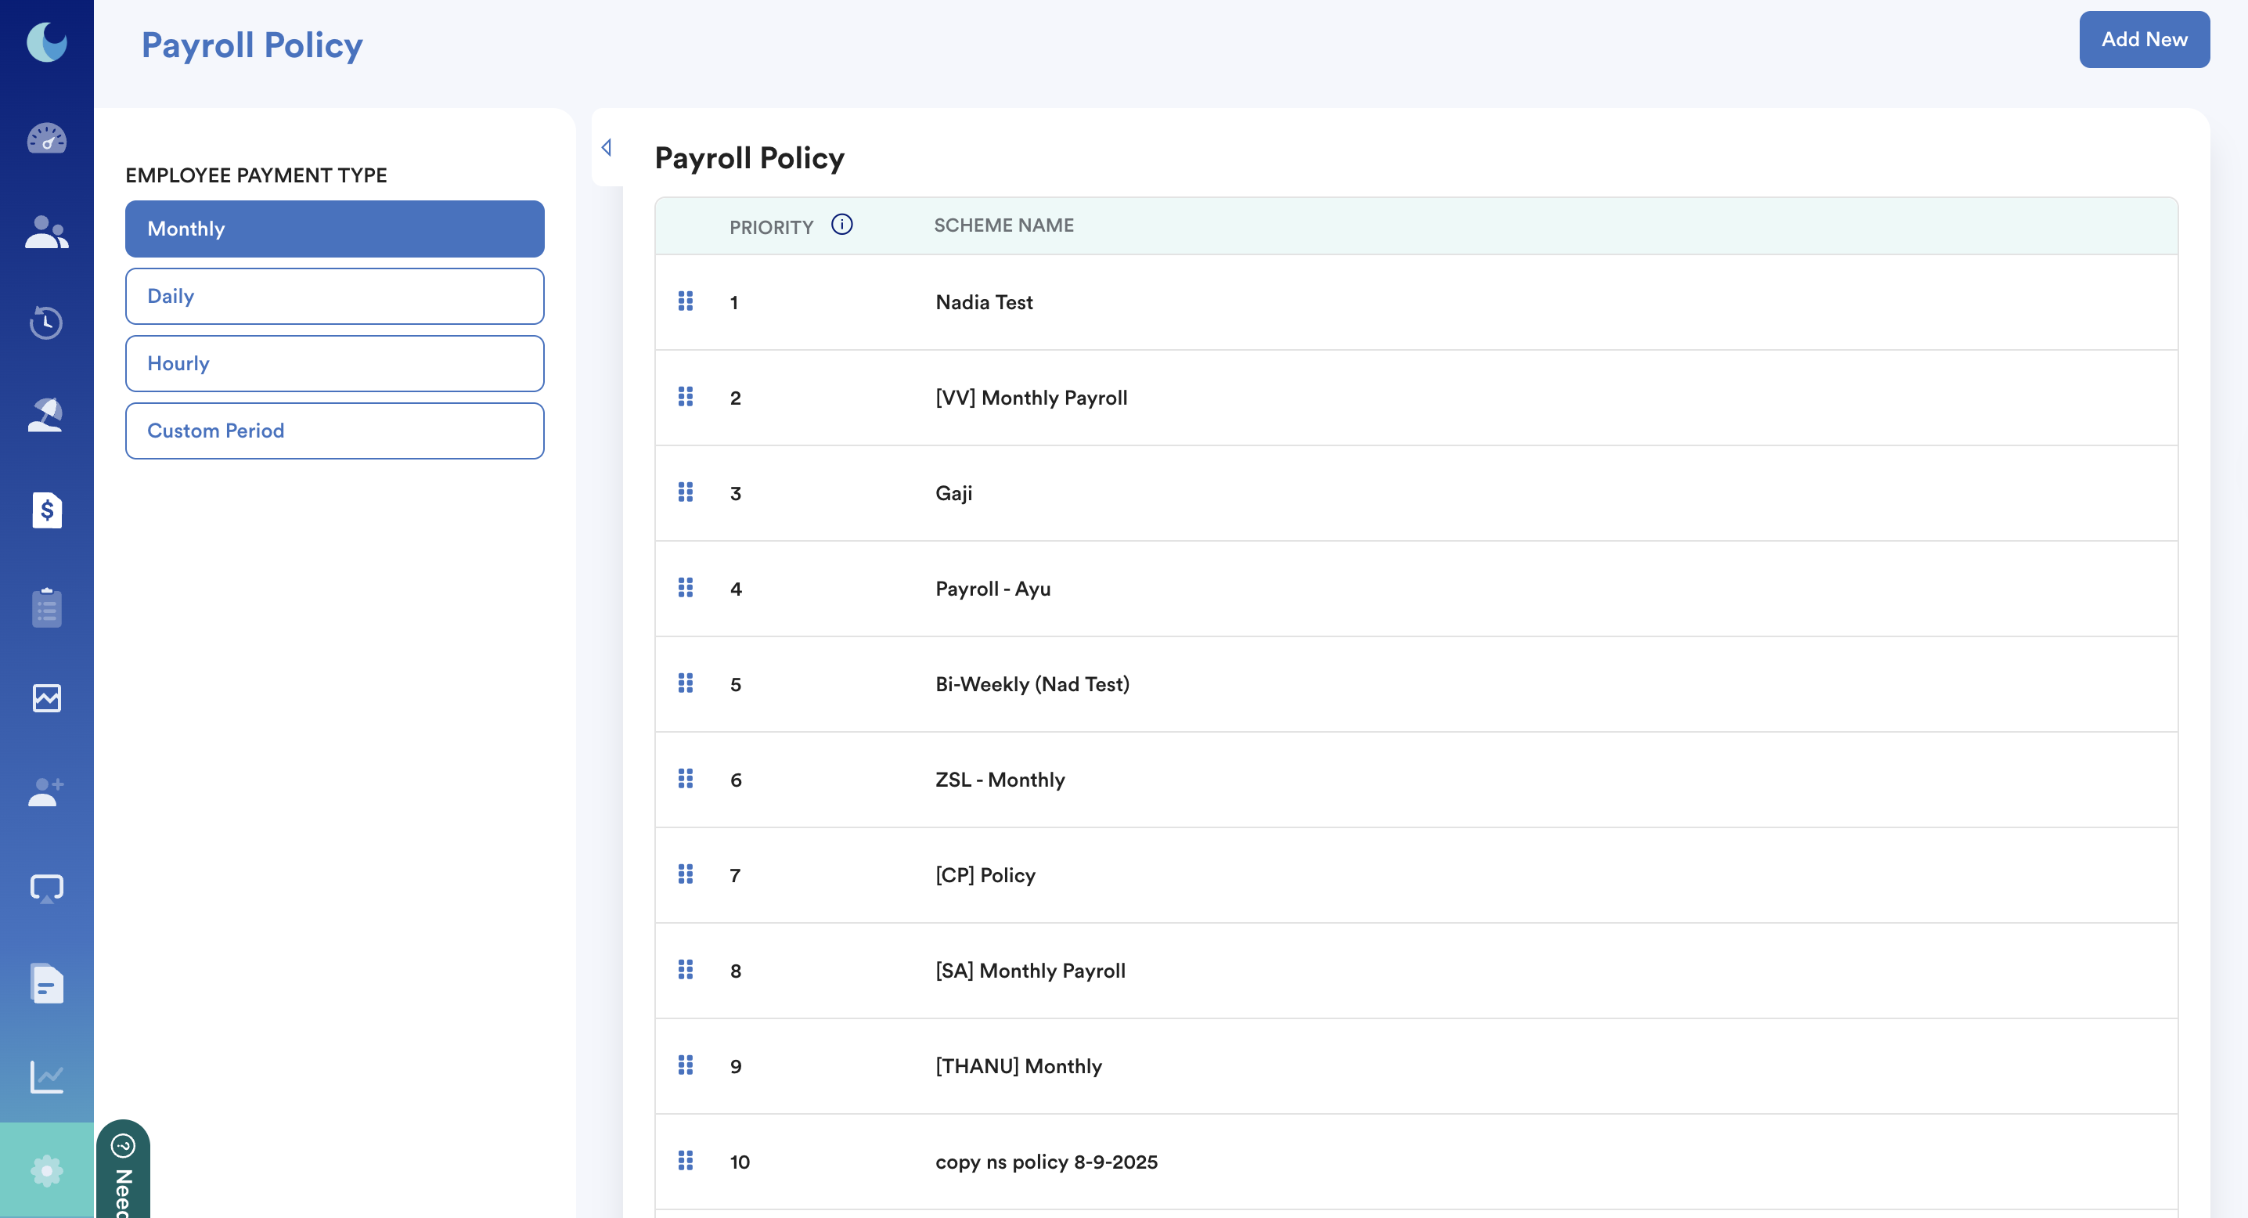Open the add-user recruitment sidebar icon
2248x1218 pixels.
point(46,791)
